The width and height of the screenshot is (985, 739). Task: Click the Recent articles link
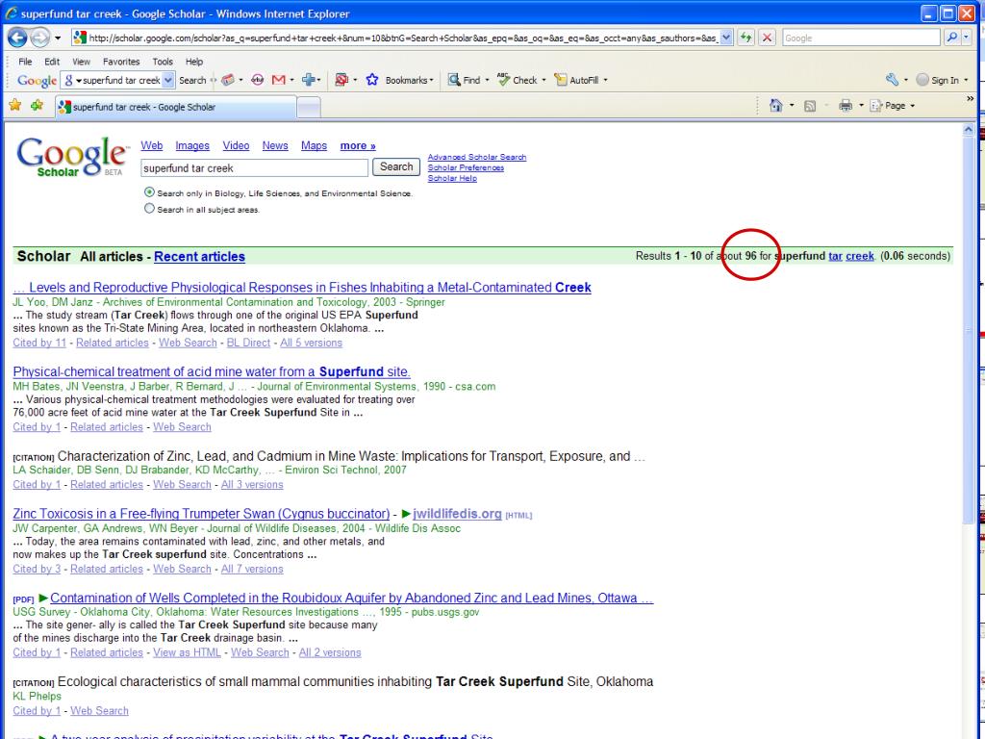click(x=199, y=256)
